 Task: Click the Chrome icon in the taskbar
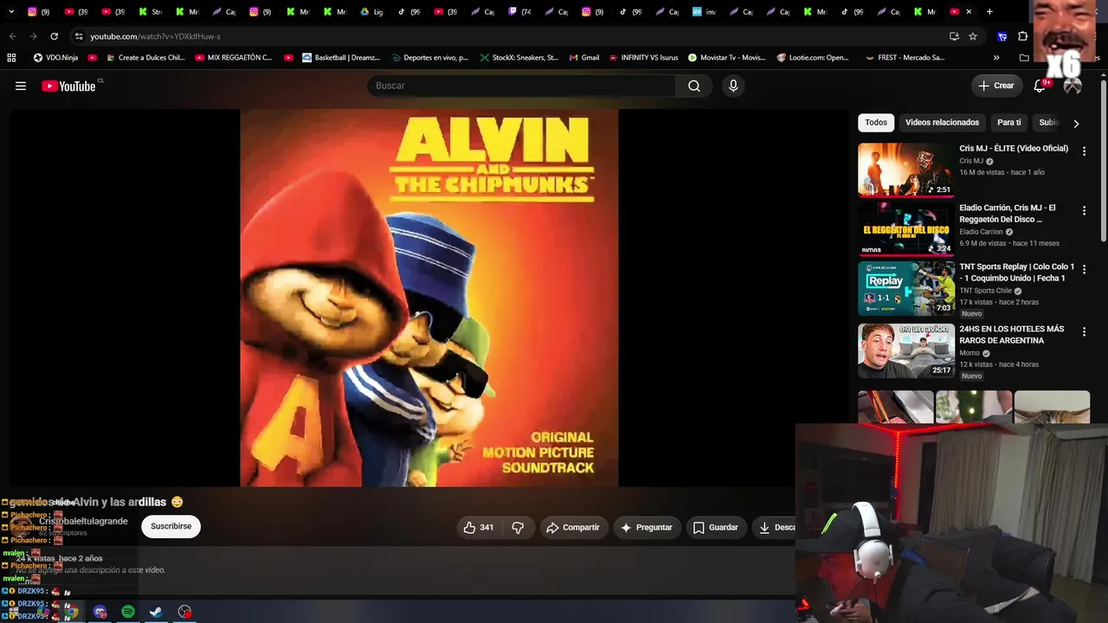point(71,612)
